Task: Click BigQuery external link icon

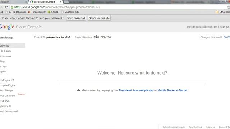Action: [x=10, y=106]
